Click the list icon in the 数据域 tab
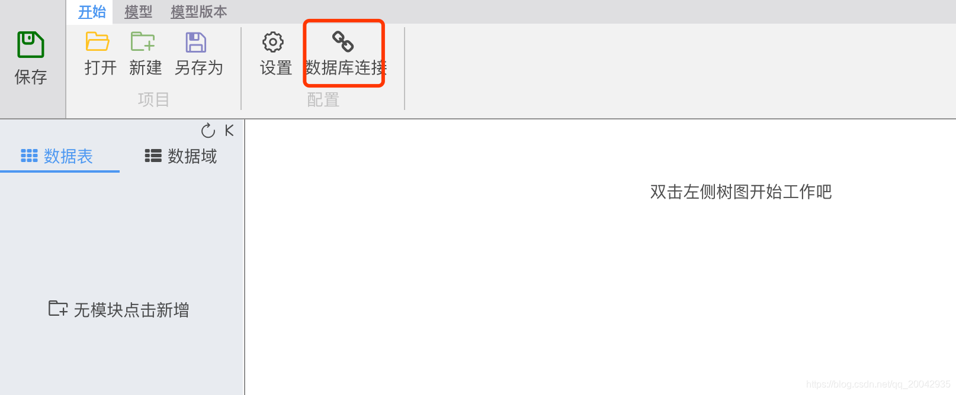This screenshot has width=956, height=395. [153, 156]
